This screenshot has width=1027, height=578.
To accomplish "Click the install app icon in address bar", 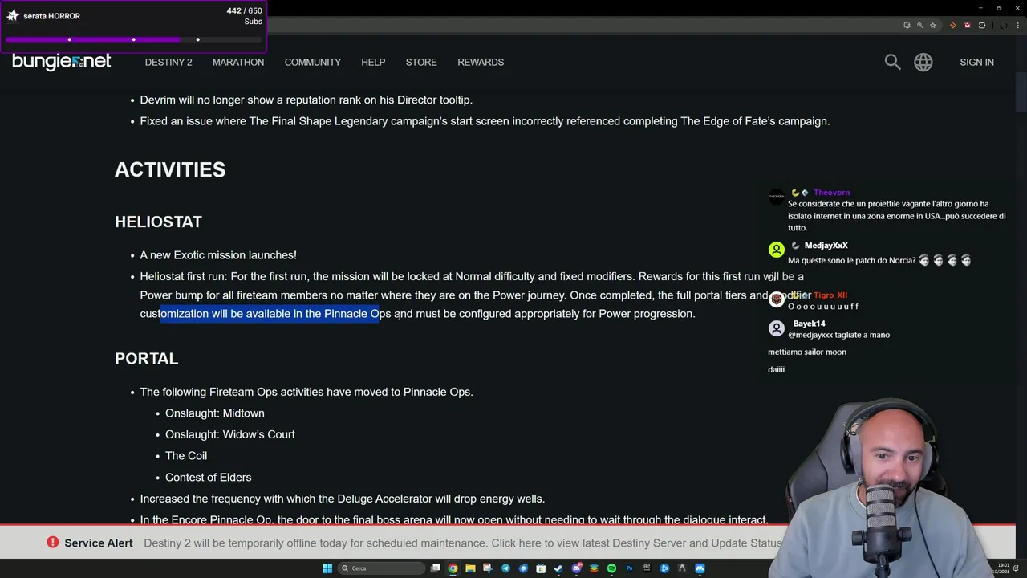I will pos(907,25).
